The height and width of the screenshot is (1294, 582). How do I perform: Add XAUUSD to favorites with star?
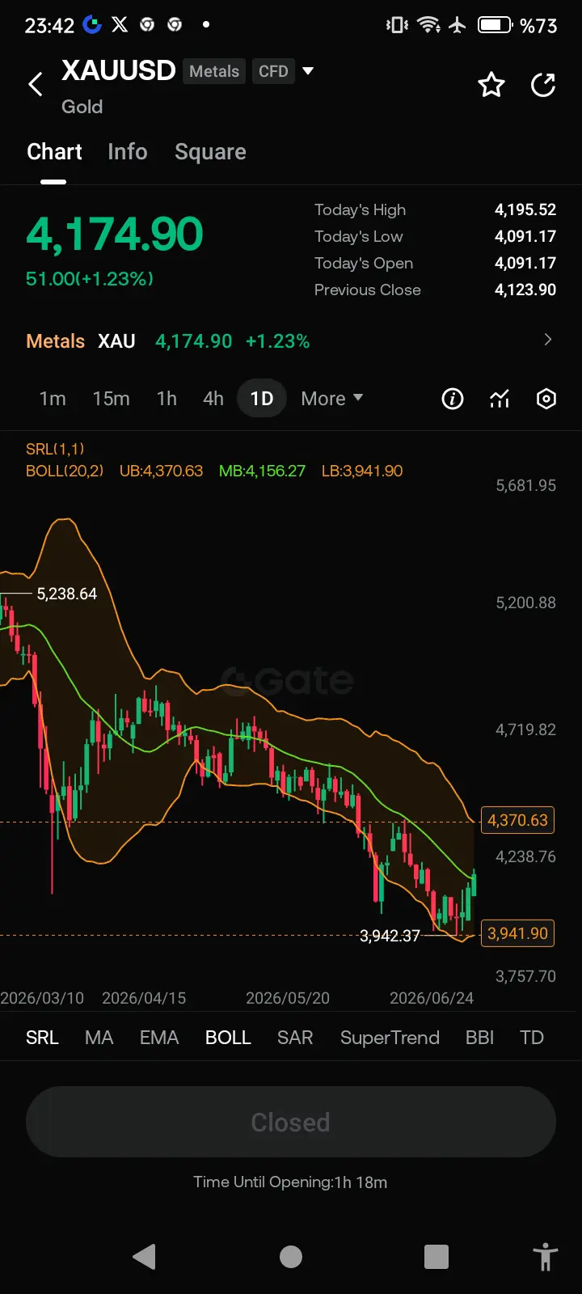[491, 84]
